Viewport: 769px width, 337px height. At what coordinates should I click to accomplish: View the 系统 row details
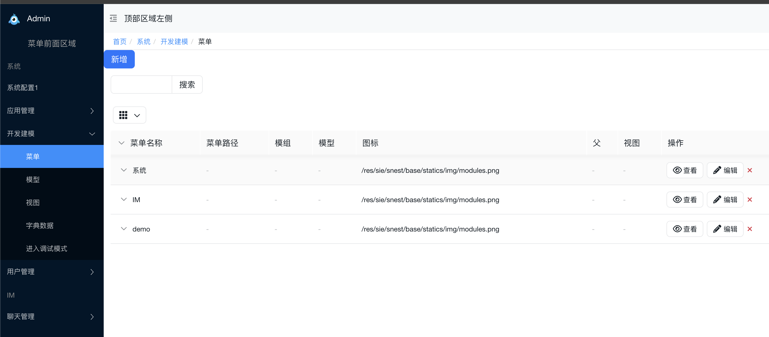(685, 170)
